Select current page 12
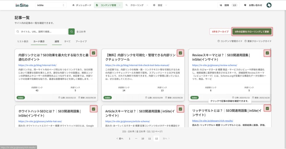Screen dimensions: 286x149 (156, 138)
